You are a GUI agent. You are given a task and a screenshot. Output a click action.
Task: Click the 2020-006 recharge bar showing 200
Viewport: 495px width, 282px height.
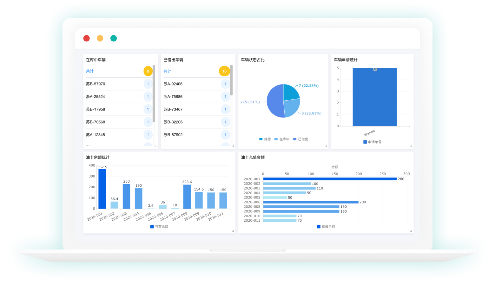coord(310,202)
